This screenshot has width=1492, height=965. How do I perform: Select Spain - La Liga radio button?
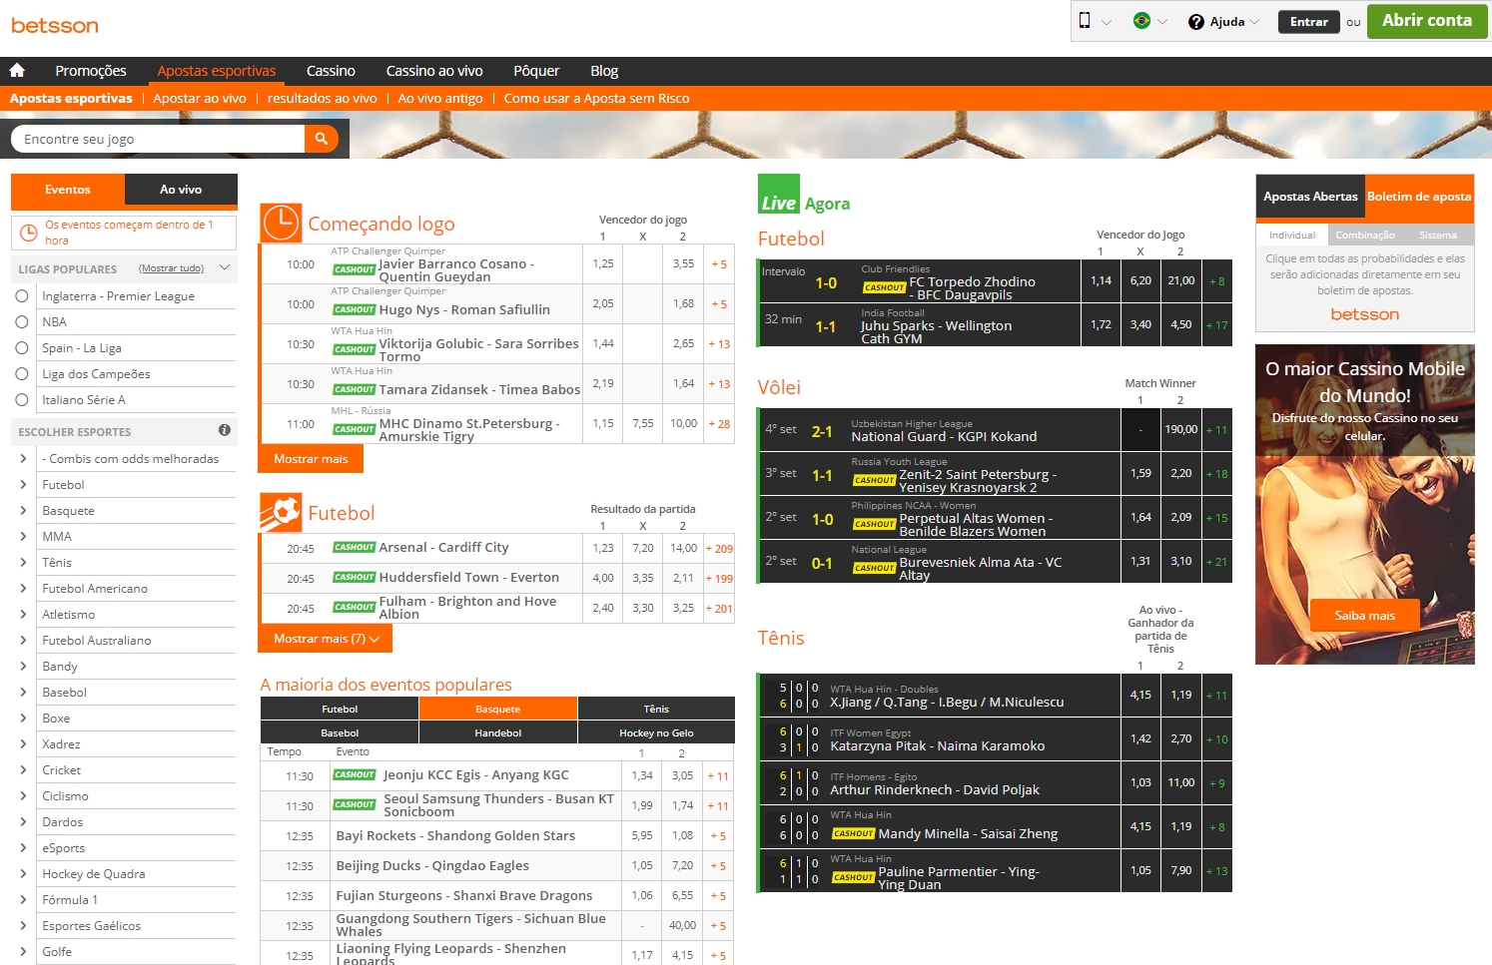coord(22,348)
